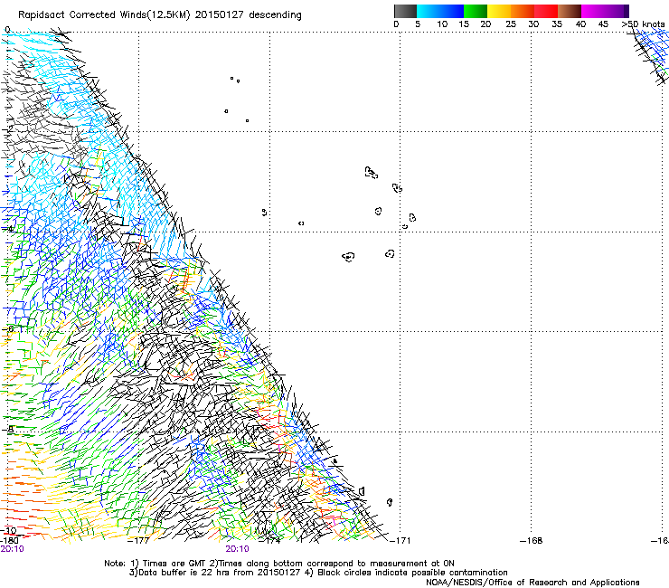Click the purple '20:10' time under -180
Screen dimensions: 669x588
click(x=12, y=549)
